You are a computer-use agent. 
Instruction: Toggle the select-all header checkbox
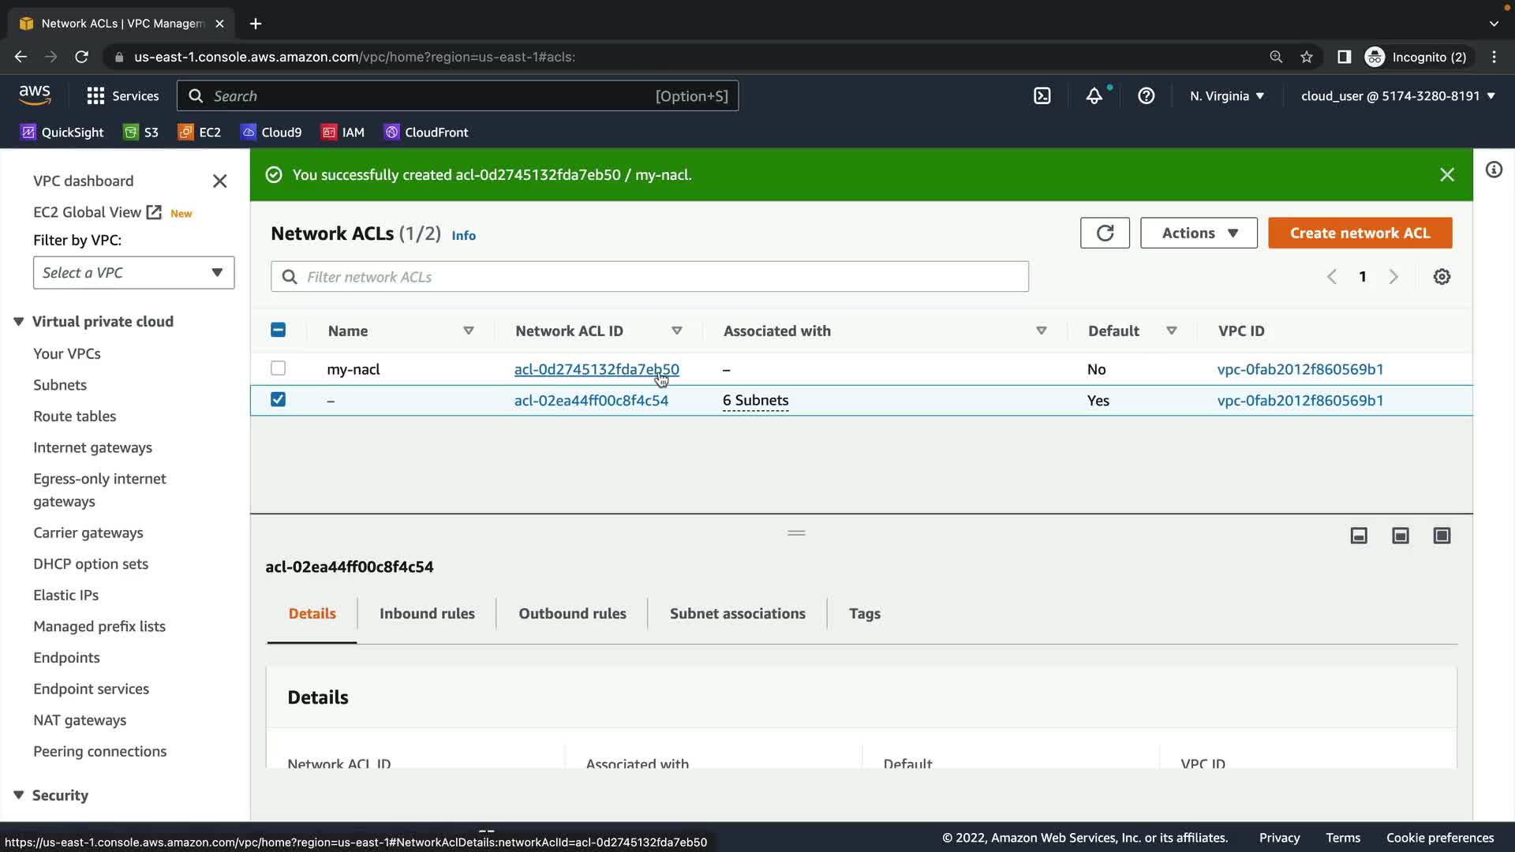coord(278,331)
